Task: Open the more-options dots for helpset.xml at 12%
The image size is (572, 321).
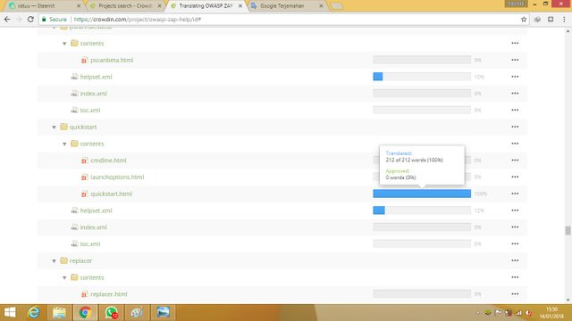Action: coord(515,210)
